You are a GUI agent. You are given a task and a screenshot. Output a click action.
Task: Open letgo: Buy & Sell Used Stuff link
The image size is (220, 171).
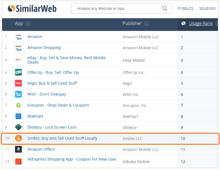click(52, 83)
